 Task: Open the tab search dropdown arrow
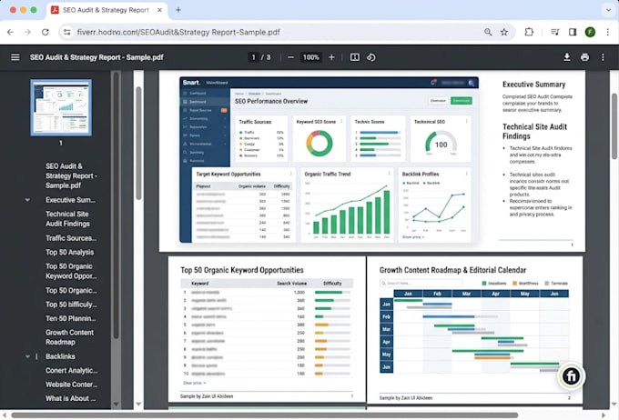[x=608, y=10]
